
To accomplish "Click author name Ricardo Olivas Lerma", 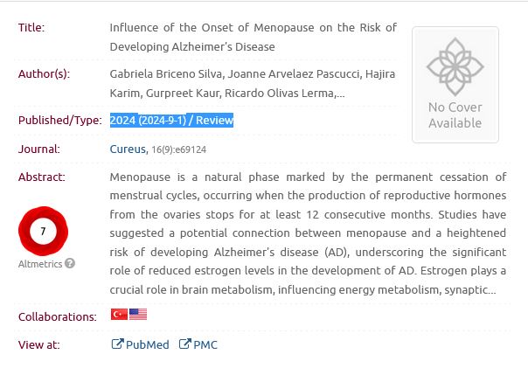I will click(280, 93).
